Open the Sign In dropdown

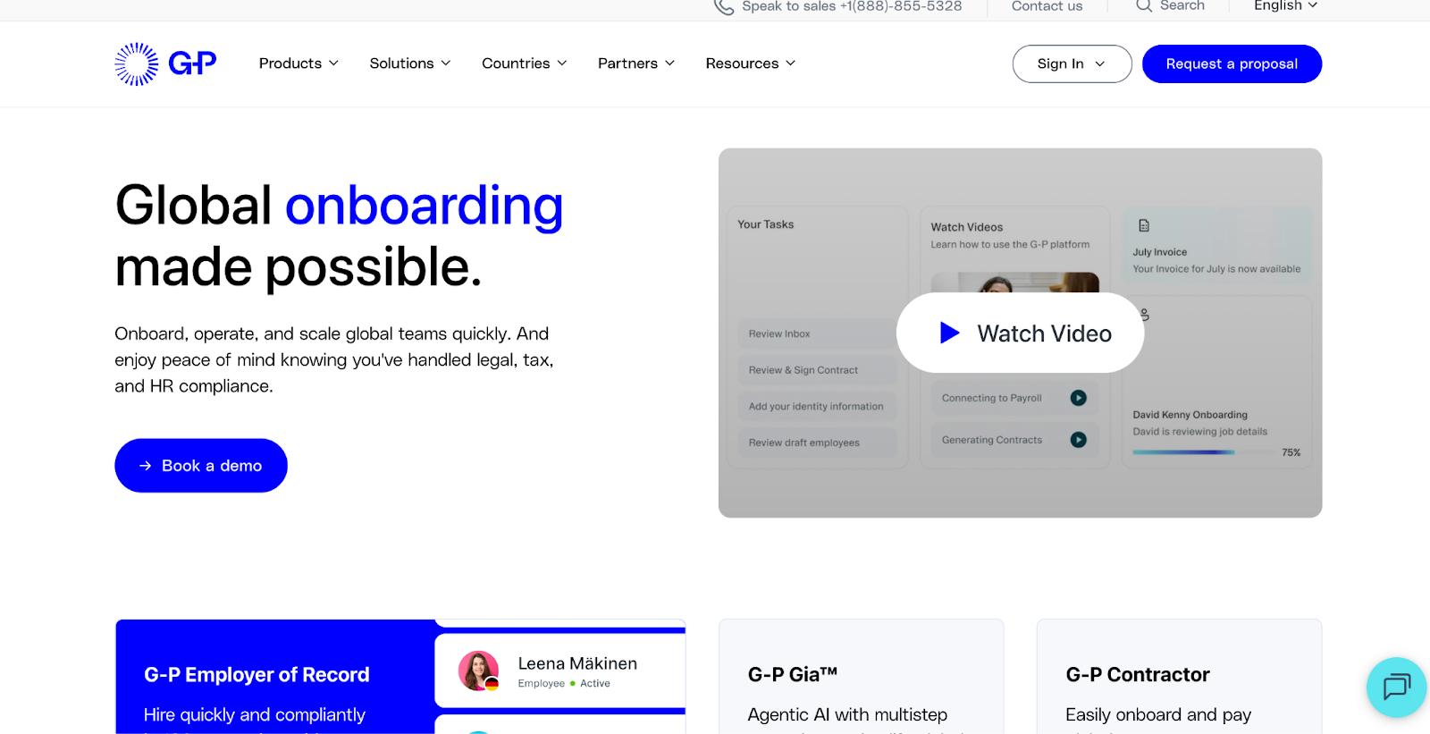(x=1072, y=63)
